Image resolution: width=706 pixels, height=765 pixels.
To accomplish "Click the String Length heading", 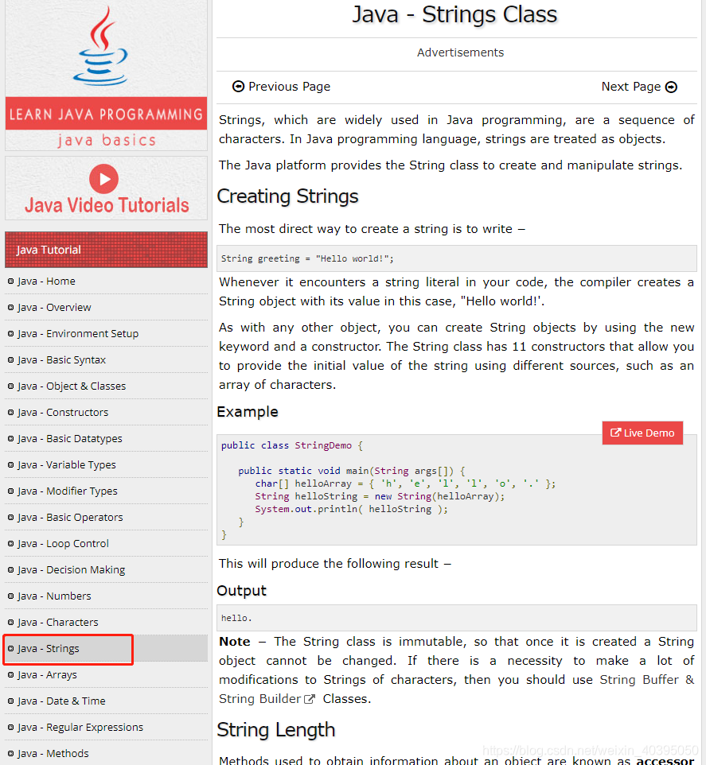I will 276,730.
